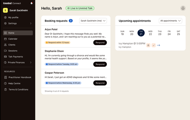Go to Clients in the sidebar
The image size is (190, 120).
coord(12,45)
